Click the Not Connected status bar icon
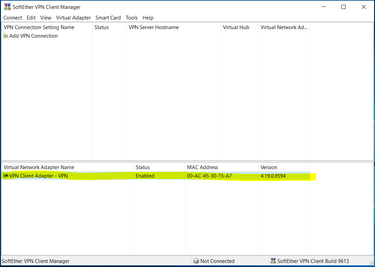375x267 pixels. click(196, 261)
